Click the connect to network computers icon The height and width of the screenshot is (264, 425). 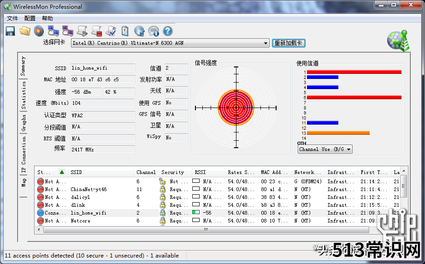(x=53, y=31)
